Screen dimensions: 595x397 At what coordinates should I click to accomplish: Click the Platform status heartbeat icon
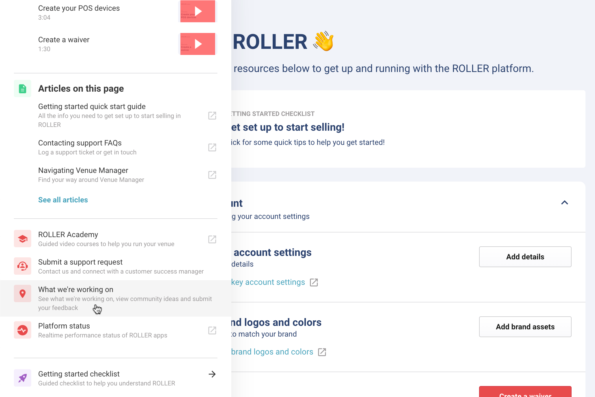(23, 330)
